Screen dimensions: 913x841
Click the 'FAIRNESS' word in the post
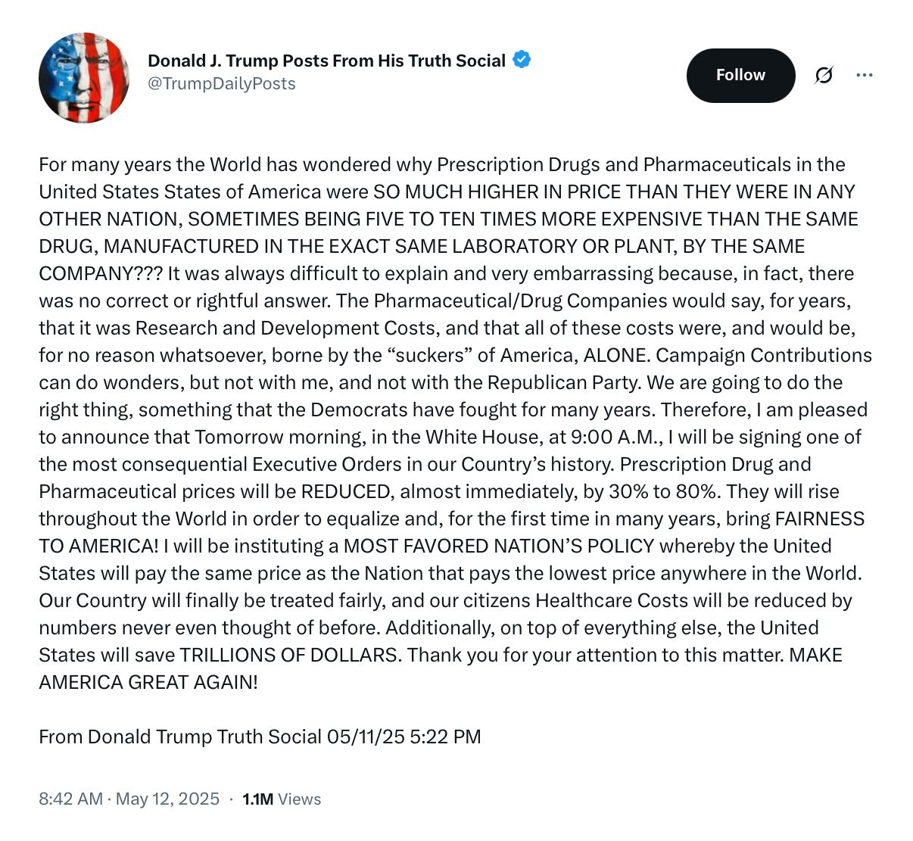coord(819,519)
